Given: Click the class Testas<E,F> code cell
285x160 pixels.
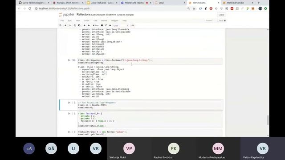Looking at the screenshot, I should click(x=150, y=120).
